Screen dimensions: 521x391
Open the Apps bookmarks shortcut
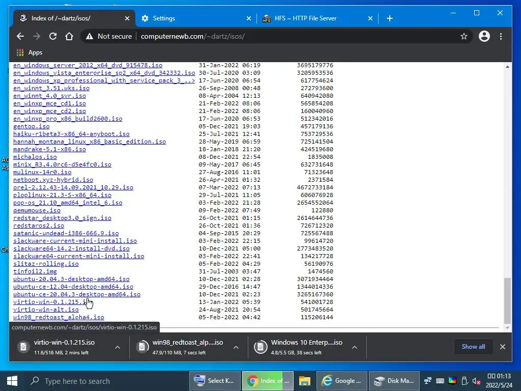(29, 52)
